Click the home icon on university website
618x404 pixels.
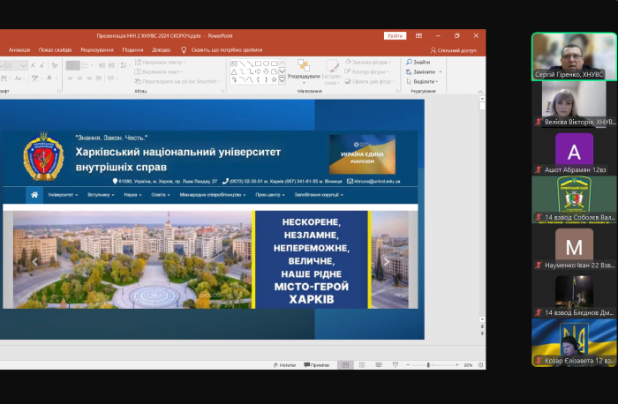point(34,194)
